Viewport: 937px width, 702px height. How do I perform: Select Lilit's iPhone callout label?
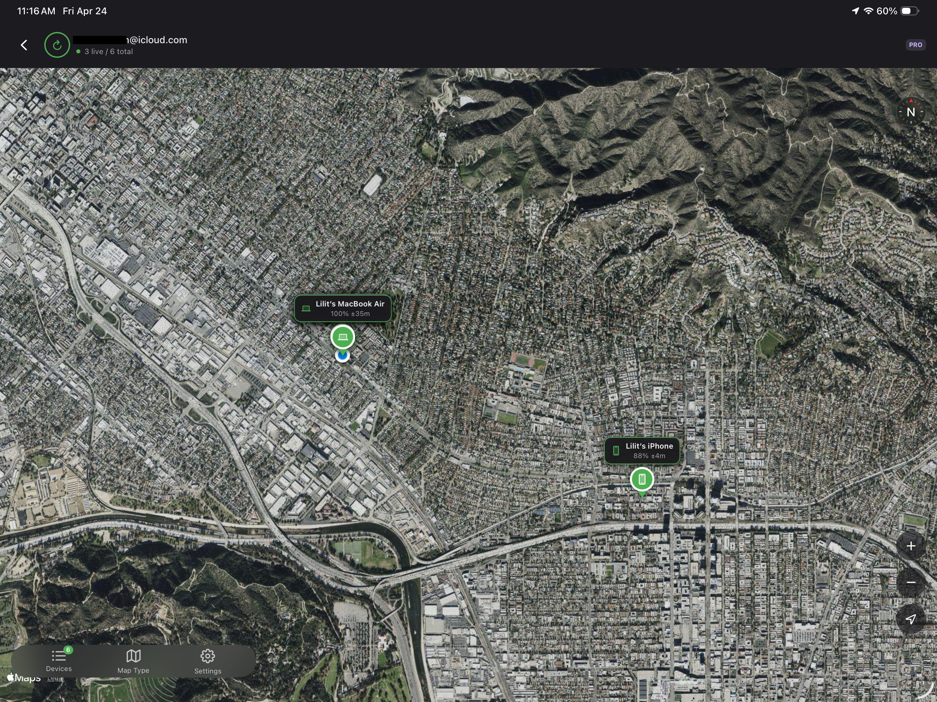[642, 451]
